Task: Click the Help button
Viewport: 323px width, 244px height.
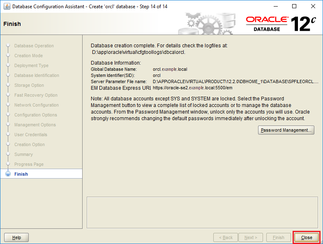Action: (16, 237)
